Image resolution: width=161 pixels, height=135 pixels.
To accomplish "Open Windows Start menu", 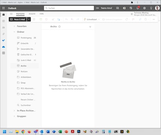I will 4,132.
